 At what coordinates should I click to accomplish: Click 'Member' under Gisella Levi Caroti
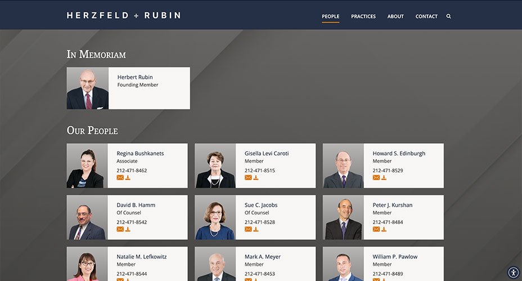pos(254,161)
